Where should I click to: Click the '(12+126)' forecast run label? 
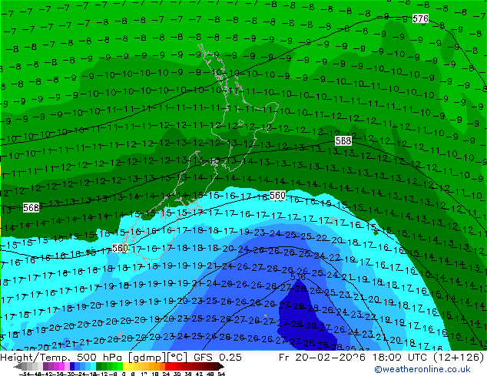tap(459, 358)
